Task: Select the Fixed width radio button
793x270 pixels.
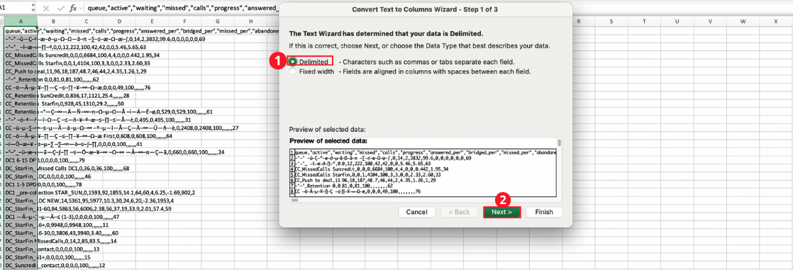Action: 293,72
